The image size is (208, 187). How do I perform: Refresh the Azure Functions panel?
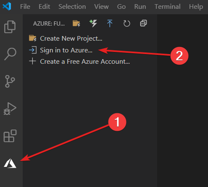(127, 23)
